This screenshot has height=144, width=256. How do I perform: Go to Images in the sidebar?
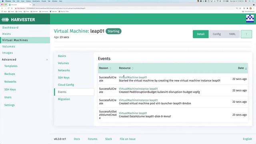click(8, 53)
